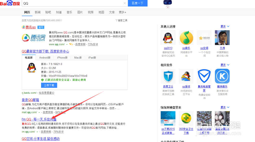The height and width of the screenshot is (142, 255).
Task: Expand 其他人还搜 section with 展开
Action: 225,26
